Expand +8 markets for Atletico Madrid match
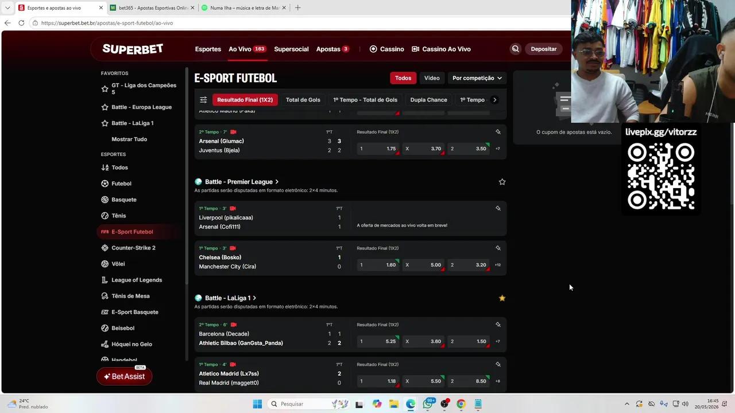 pos(497,381)
